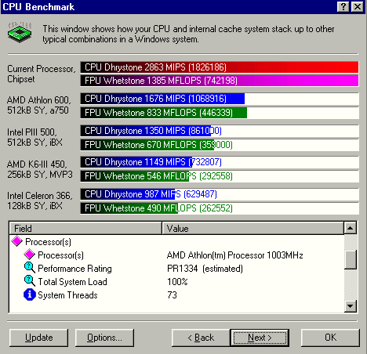Click the magenta FPU Whetstone 1385 MFLOPS bar
The width and height of the screenshot is (367, 354).
click(x=220, y=81)
